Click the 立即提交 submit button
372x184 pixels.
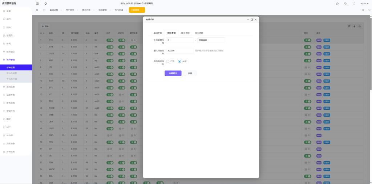tap(173, 73)
